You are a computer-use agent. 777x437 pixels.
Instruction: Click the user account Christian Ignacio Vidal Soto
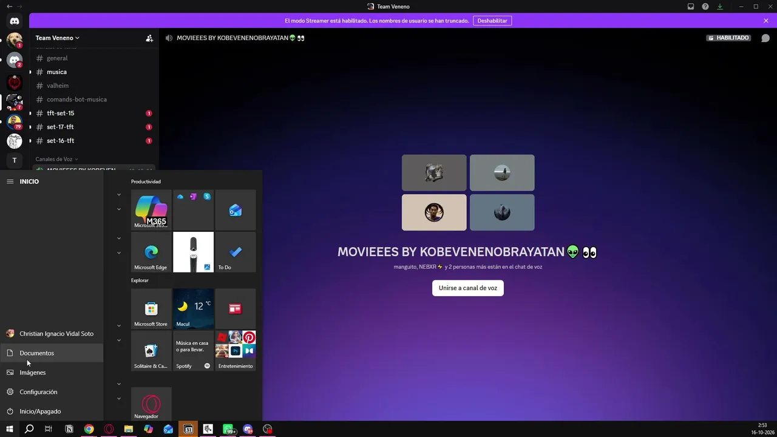[x=52, y=334]
